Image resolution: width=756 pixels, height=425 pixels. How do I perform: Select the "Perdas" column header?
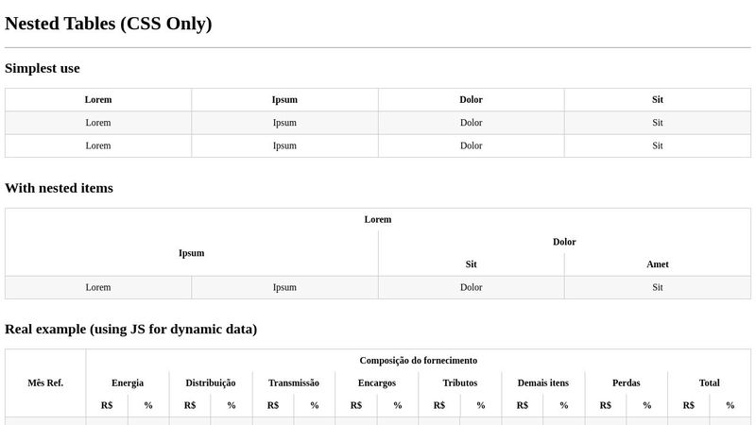click(626, 382)
